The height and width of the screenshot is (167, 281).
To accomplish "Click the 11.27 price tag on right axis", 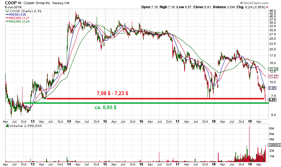I will pyautogui.click(x=274, y=77).
